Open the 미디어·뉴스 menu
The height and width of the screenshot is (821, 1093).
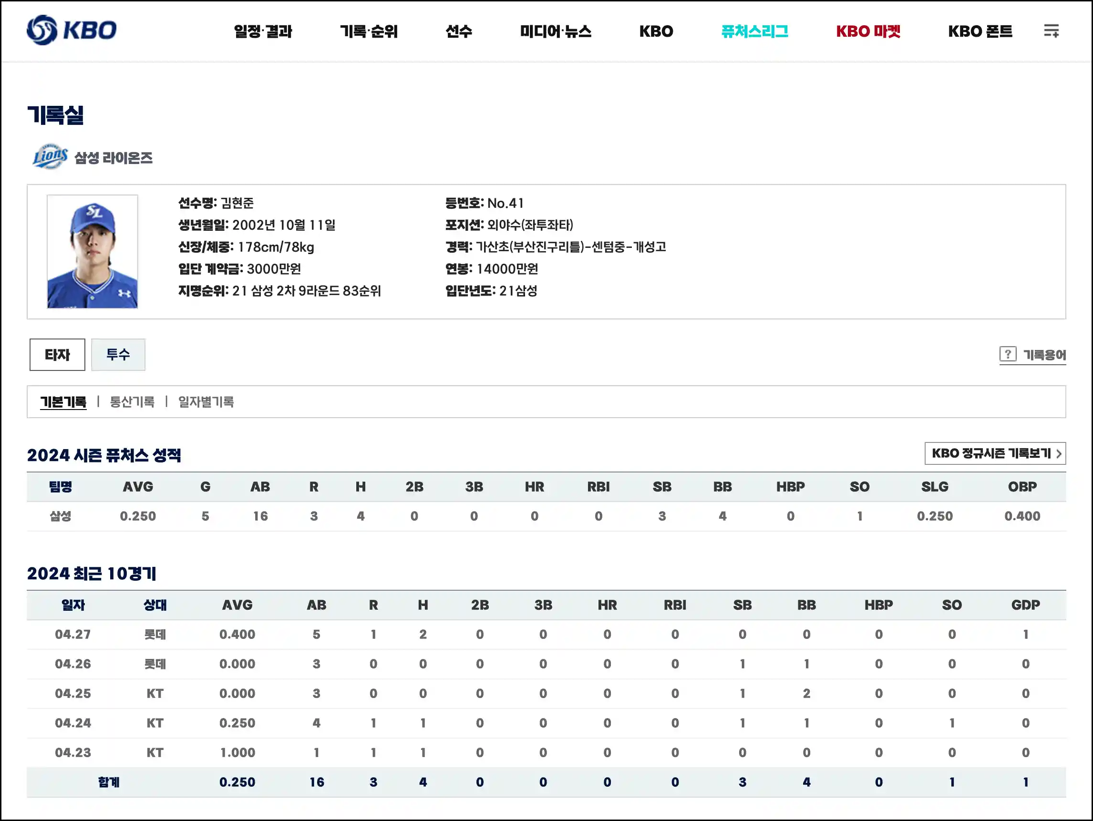tap(556, 31)
